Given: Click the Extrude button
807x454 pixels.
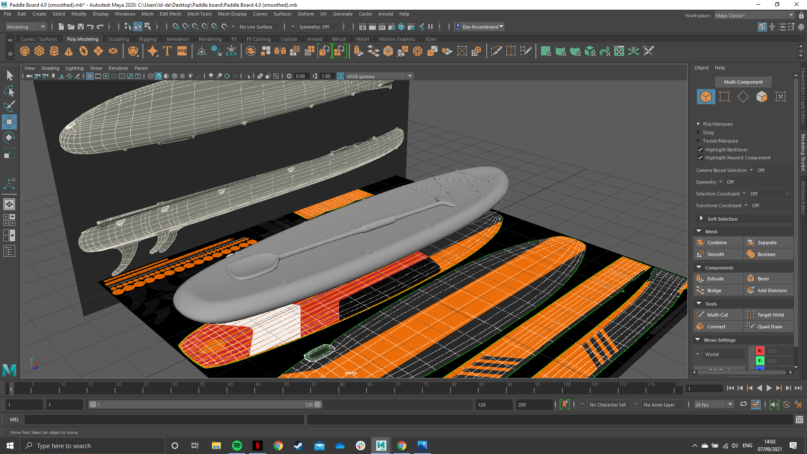Looking at the screenshot, I should point(715,278).
